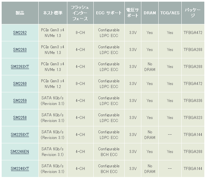Click the Configurable BCH ECC cell for SM2246EN

point(109,152)
